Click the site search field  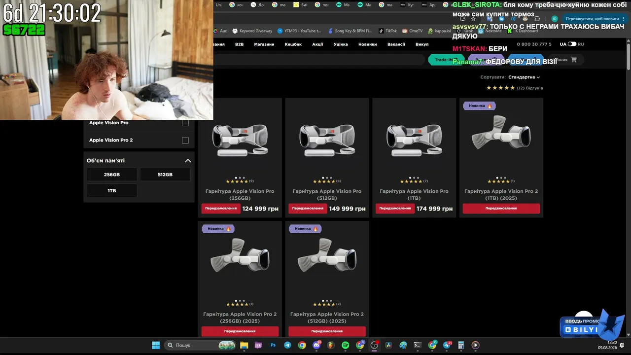[x=318, y=60]
